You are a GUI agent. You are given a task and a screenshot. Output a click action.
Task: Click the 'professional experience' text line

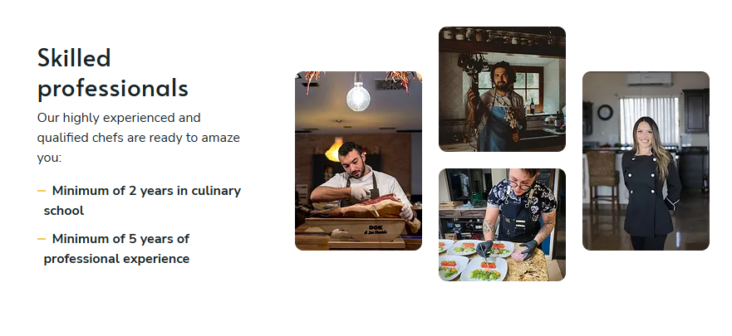pyautogui.click(x=116, y=259)
